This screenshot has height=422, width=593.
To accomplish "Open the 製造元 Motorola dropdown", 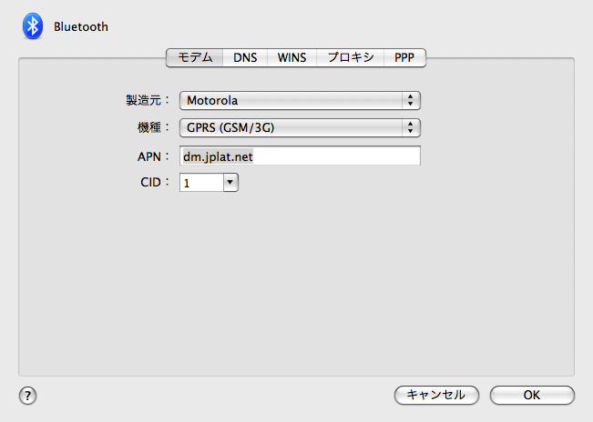I will 300,100.
